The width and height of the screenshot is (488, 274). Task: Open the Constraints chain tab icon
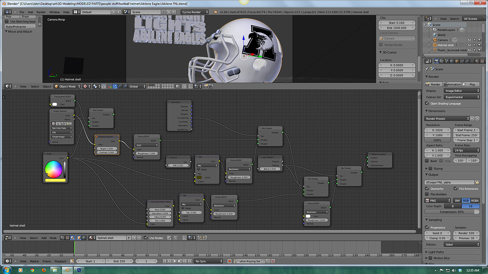pos(462,61)
